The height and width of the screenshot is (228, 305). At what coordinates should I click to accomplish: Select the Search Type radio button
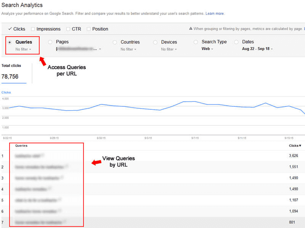coord(196,42)
